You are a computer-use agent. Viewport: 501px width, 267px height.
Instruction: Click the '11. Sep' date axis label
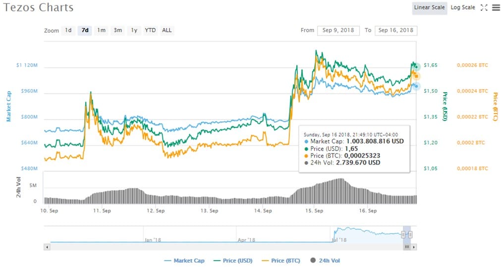pyautogui.click(x=102, y=211)
